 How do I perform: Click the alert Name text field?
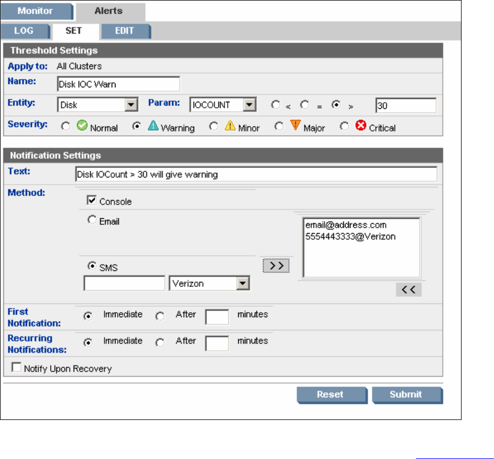[118, 84]
